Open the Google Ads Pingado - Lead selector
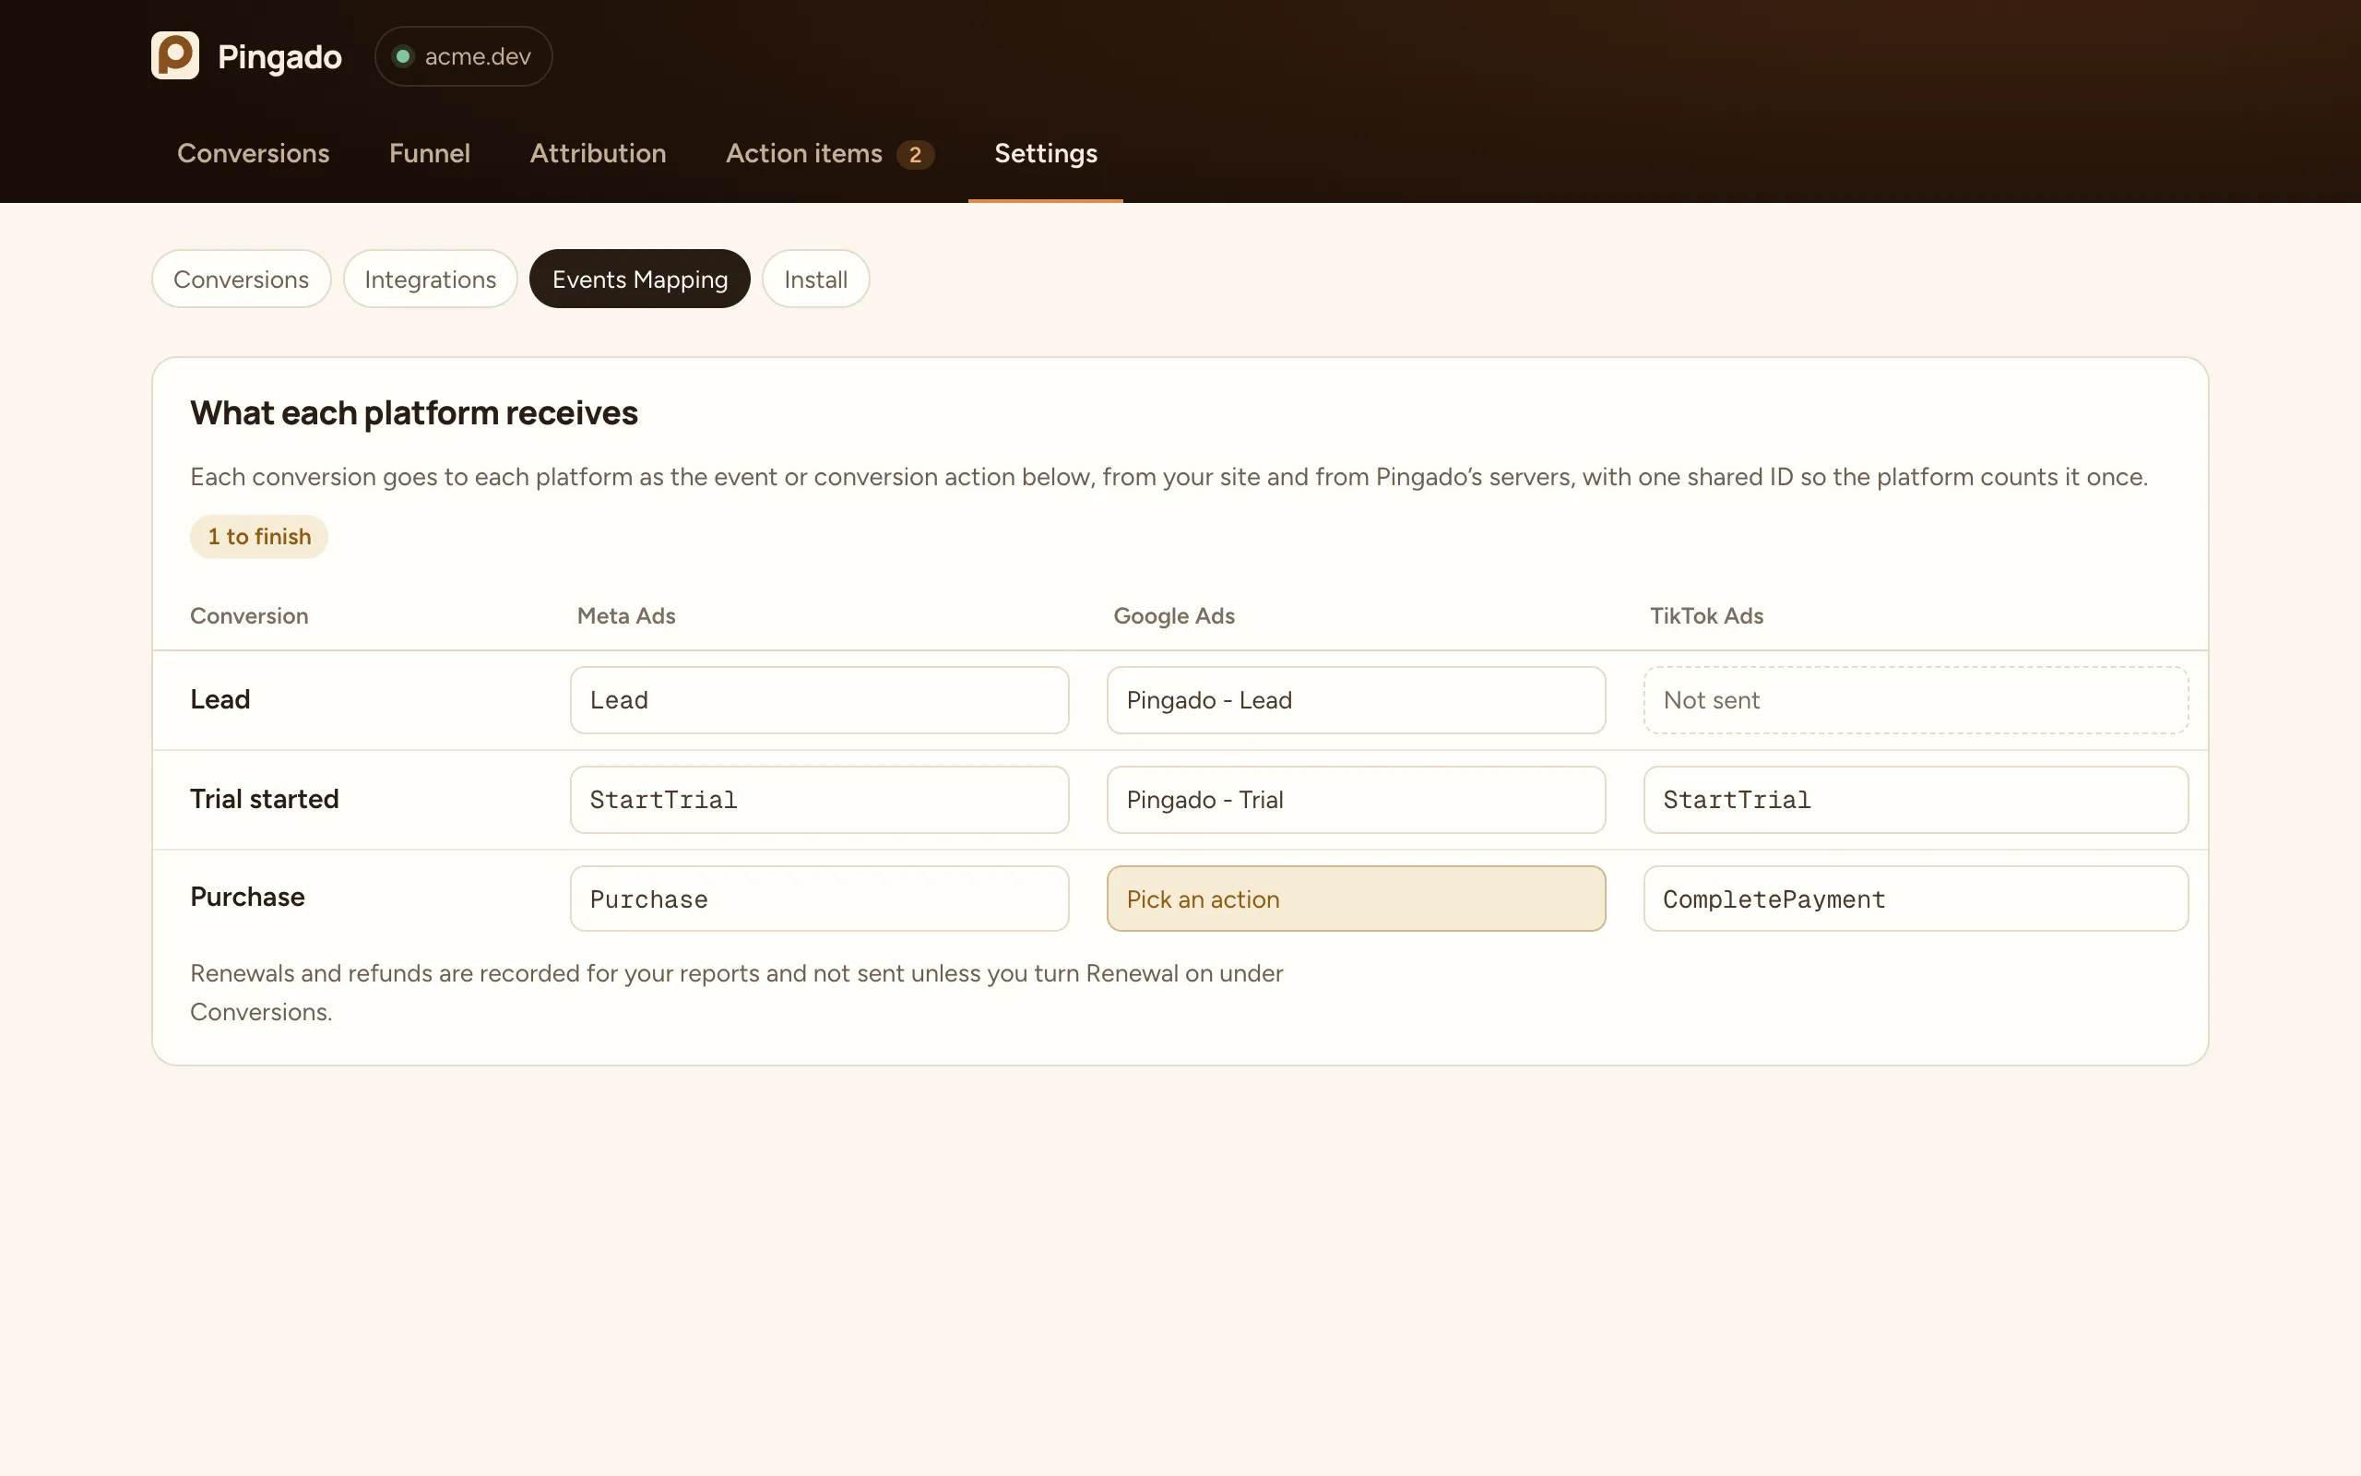This screenshot has height=1476, width=2361. click(1356, 700)
